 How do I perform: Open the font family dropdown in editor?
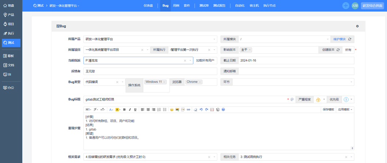pos(95,110)
